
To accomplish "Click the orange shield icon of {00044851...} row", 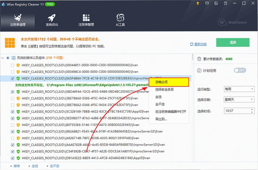I will 18,65.
